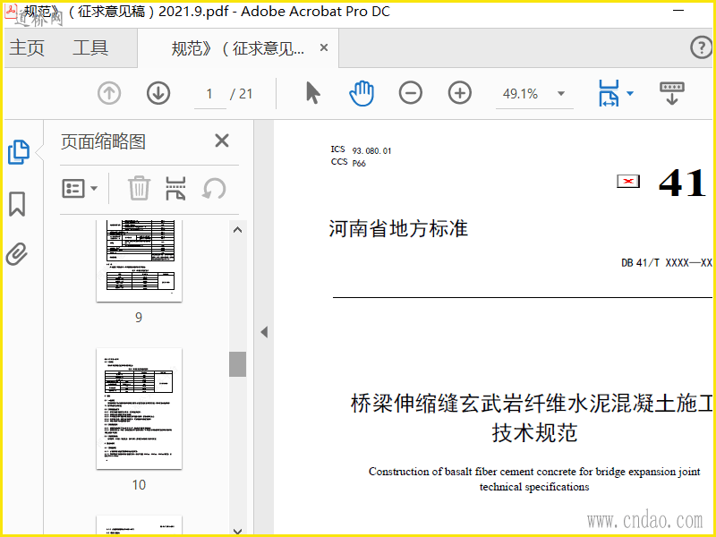Select page 10 thumbnail

[140, 409]
